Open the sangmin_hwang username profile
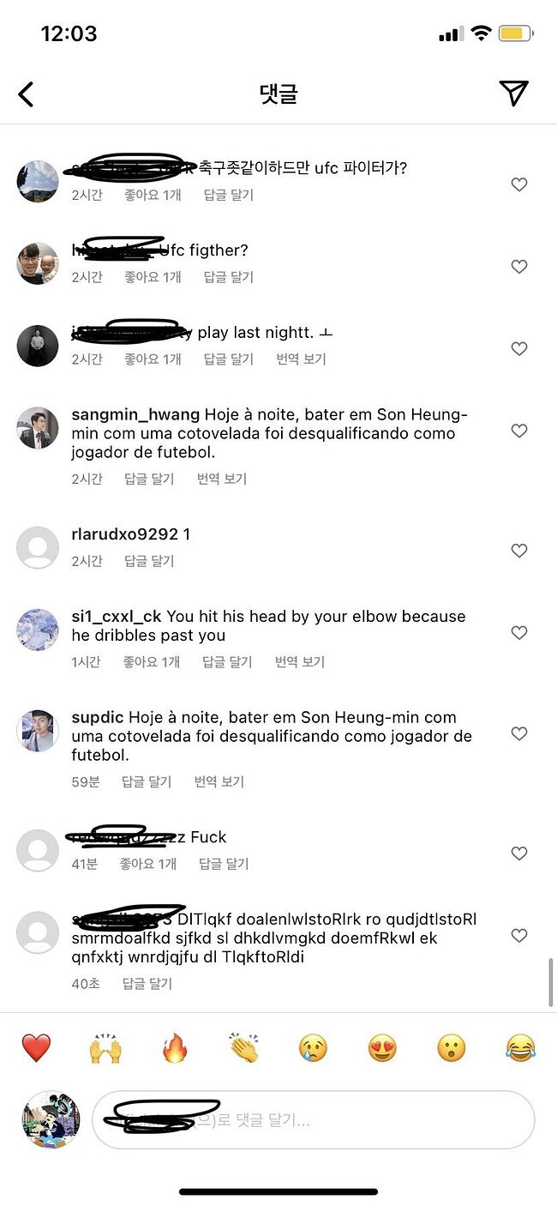The image size is (557, 1206). coord(135,415)
